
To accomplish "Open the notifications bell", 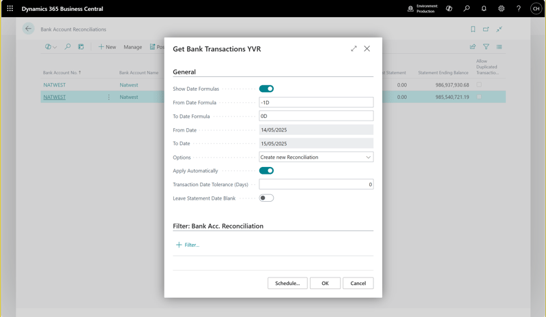I will point(484,9).
